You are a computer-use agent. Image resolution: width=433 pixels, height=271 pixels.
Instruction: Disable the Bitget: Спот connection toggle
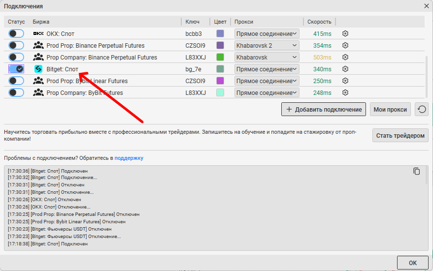[x=16, y=69]
